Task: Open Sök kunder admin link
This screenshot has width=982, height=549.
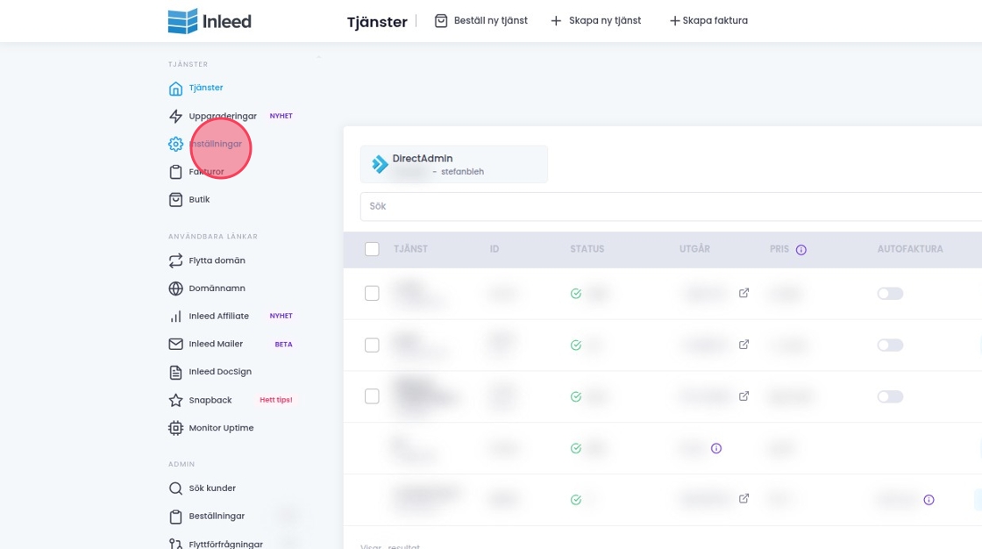Action: click(212, 488)
